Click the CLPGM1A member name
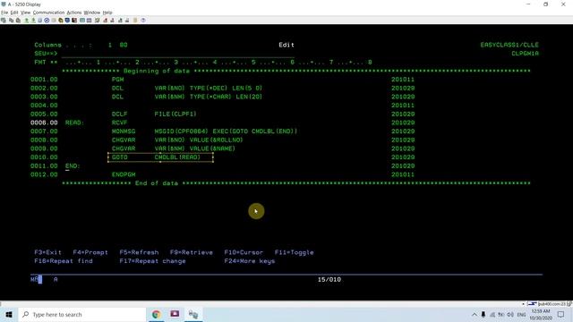Screen dimensions: 573x322 point(525,54)
